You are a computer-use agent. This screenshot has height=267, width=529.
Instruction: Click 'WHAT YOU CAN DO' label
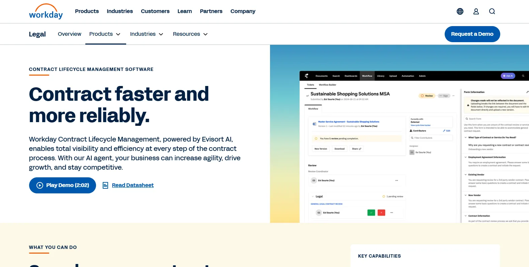pos(53,247)
